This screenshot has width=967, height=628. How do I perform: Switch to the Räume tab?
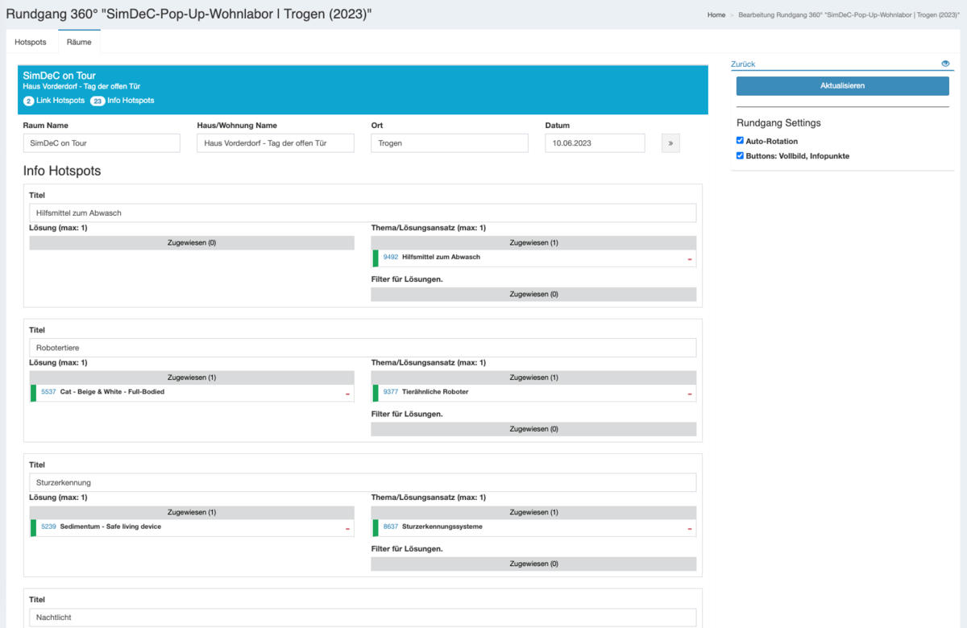[79, 42]
